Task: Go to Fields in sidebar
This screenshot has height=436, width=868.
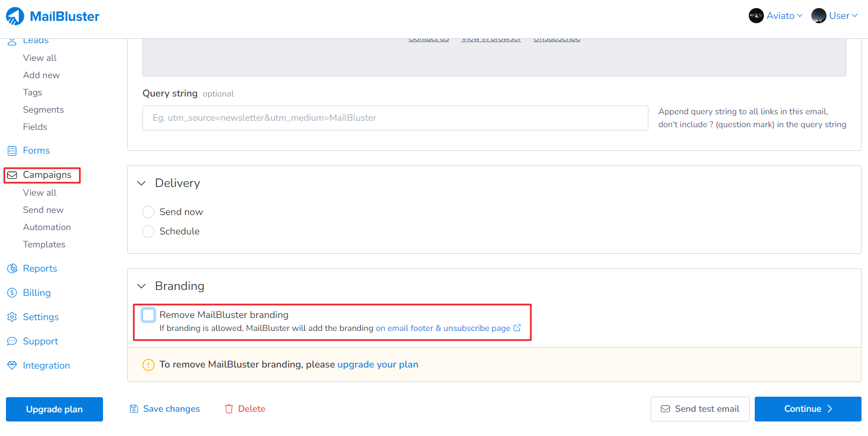Action: pyautogui.click(x=35, y=127)
